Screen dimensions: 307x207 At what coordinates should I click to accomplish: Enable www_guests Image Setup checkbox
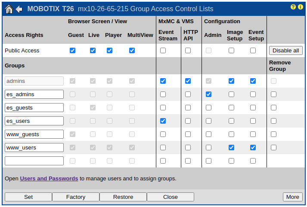231,134
